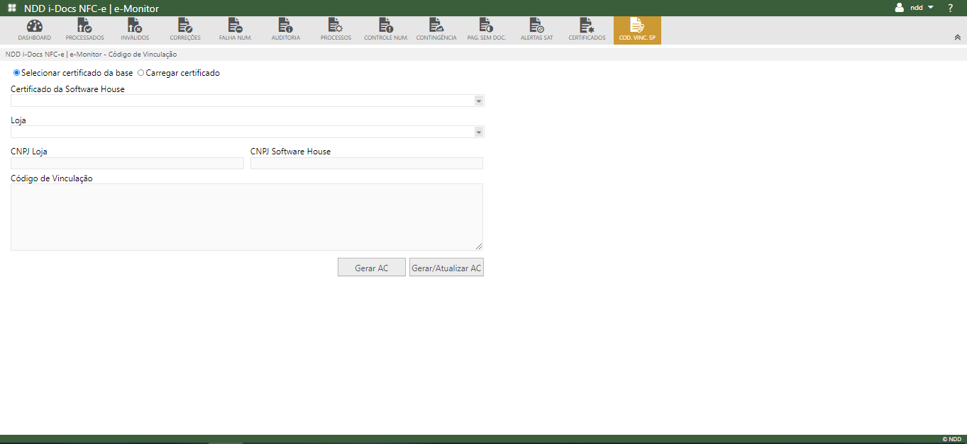Open the Alertas SAT section
Screen dimensions: 967x444
(x=537, y=30)
